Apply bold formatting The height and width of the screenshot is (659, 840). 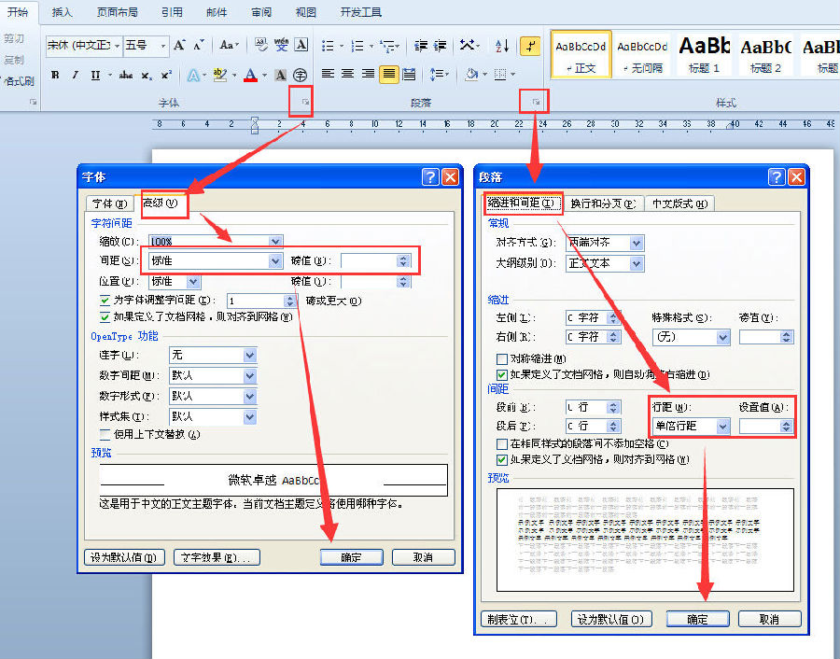coord(54,74)
